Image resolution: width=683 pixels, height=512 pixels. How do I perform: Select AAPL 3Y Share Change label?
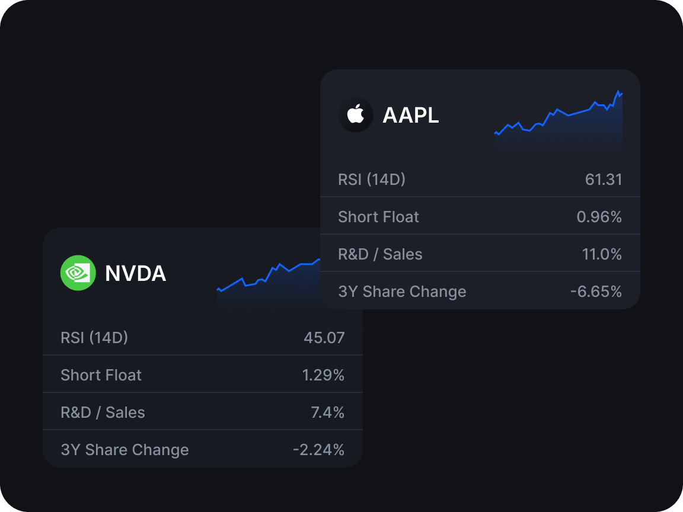(x=402, y=292)
